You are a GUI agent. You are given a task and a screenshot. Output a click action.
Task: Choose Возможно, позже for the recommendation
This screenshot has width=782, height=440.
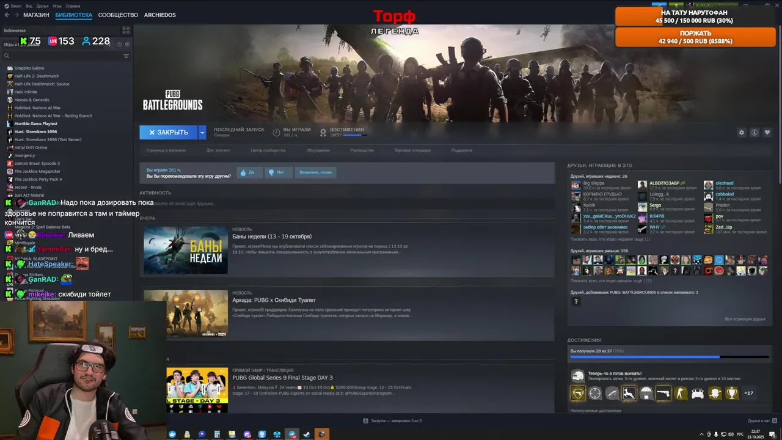pos(316,172)
